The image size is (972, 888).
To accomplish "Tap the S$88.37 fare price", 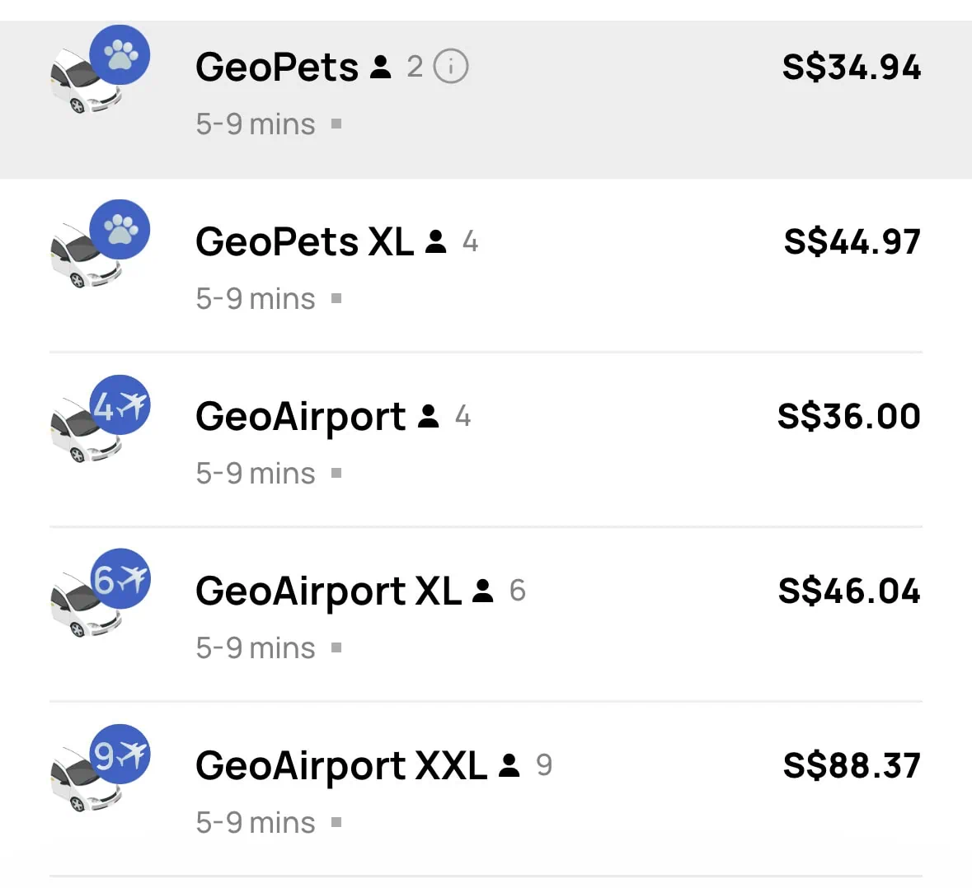I will point(851,766).
